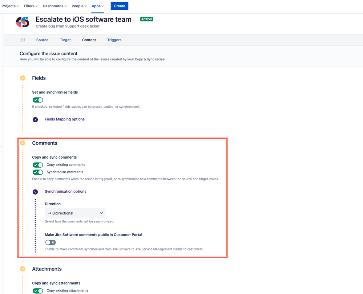Click the ACTIVE status badge
This screenshot has width=363, height=294.
pos(147,19)
